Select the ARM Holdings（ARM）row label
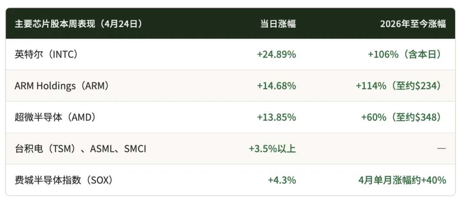Screen dimensions: 469x207 click(62, 86)
